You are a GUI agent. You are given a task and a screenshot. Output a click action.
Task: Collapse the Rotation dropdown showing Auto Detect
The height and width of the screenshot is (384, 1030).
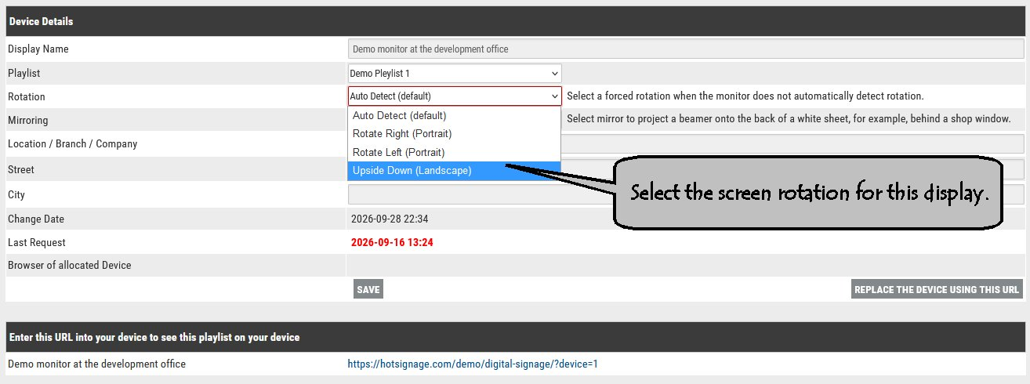coord(455,96)
